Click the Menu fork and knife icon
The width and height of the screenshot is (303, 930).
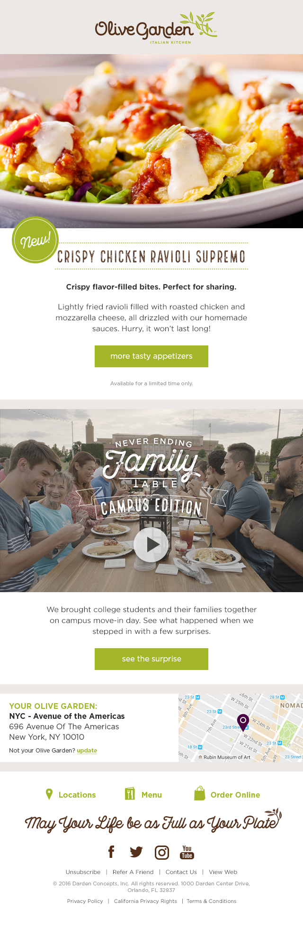(x=130, y=794)
